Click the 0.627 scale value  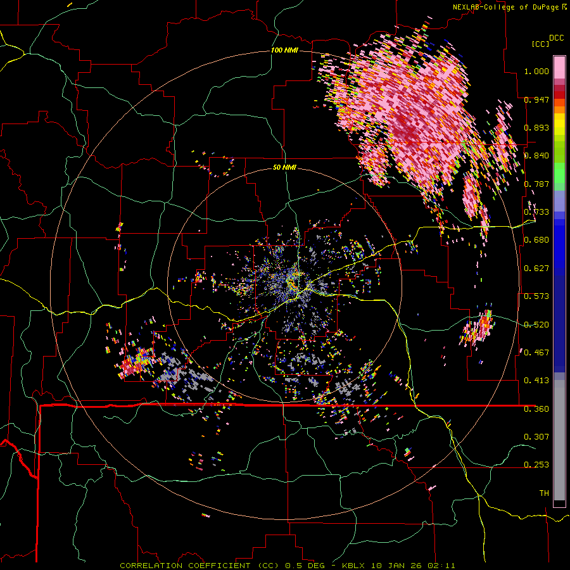click(536, 269)
